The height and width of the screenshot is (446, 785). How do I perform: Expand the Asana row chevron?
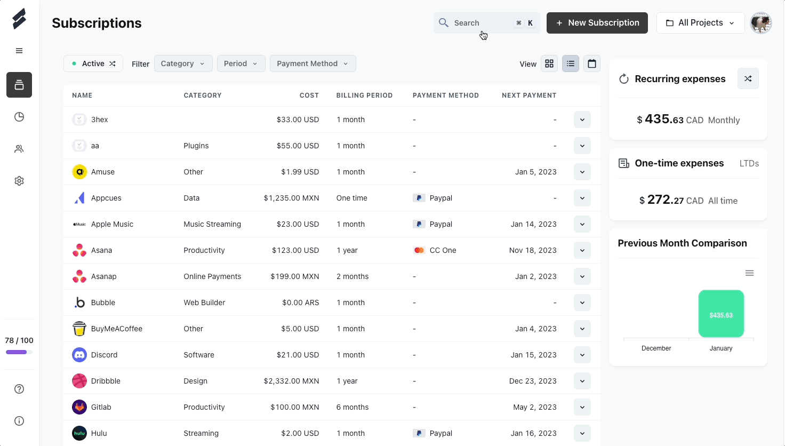tap(582, 250)
